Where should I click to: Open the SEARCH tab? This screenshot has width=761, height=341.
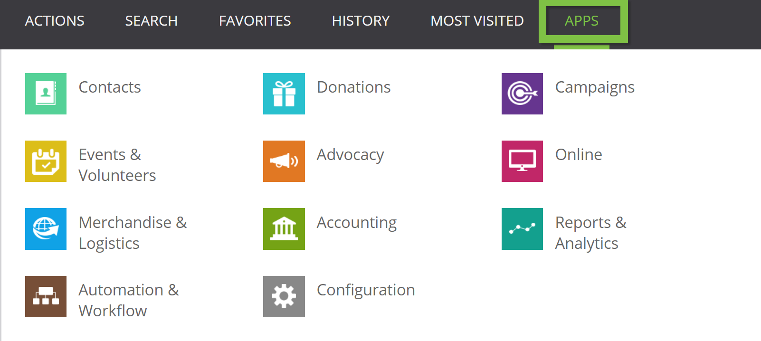(151, 21)
